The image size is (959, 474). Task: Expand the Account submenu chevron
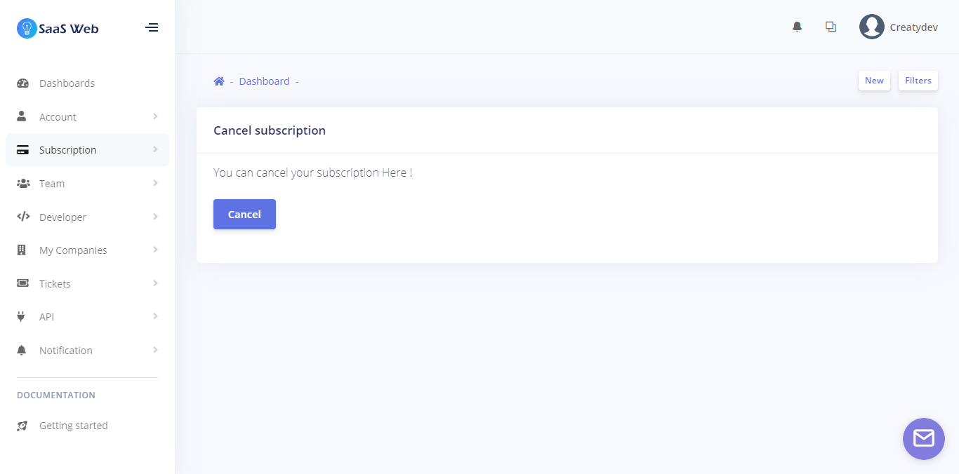(x=155, y=116)
